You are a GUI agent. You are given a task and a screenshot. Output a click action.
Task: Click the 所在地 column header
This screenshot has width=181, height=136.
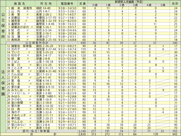tap(46, 4)
